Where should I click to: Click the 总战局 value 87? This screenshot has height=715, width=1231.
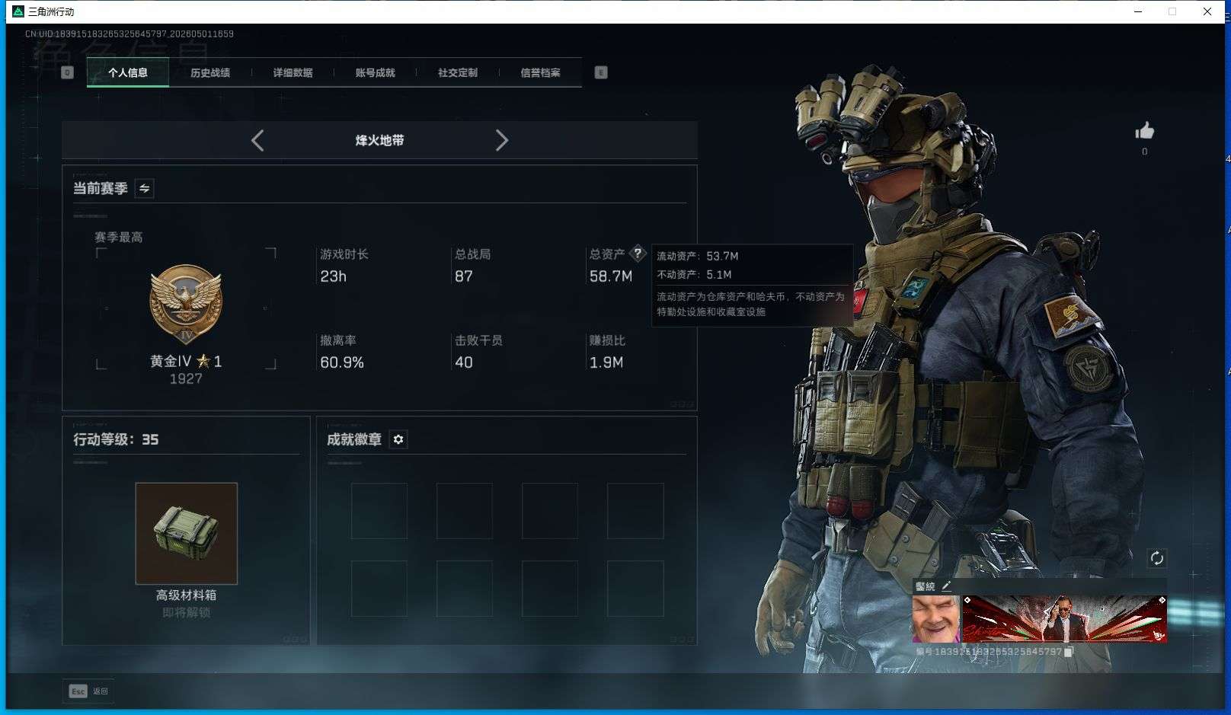(x=463, y=276)
